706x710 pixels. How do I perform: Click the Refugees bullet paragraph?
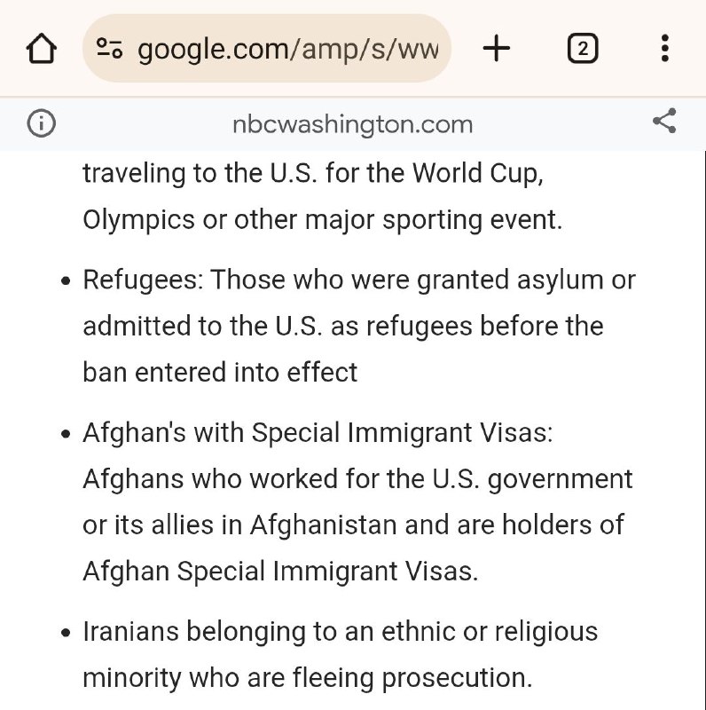tap(359, 326)
